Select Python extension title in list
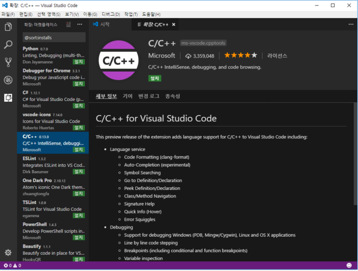This screenshot has height=271, width=358. [30, 49]
